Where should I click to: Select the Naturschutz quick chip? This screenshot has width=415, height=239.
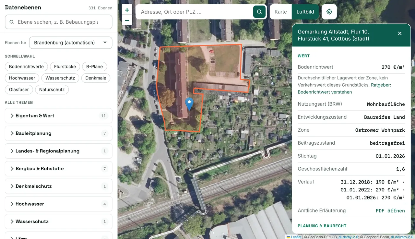click(52, 90)
